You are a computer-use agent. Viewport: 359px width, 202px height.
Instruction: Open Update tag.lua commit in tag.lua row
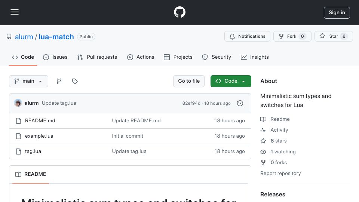[x=129, y=151]
